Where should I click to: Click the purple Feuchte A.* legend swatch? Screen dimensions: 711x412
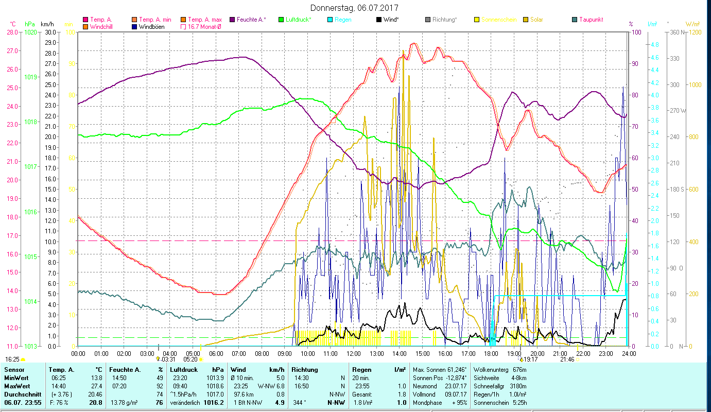(x=232, y=20)
